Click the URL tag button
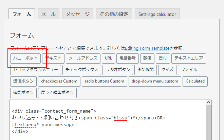This screenshot has width=224, height=140. (108, 58)
